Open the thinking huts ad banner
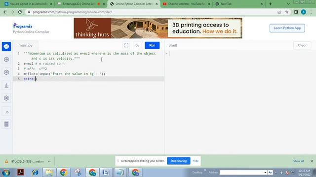The width and height of the screenshot is (316, 177). [x=158, y=28]
